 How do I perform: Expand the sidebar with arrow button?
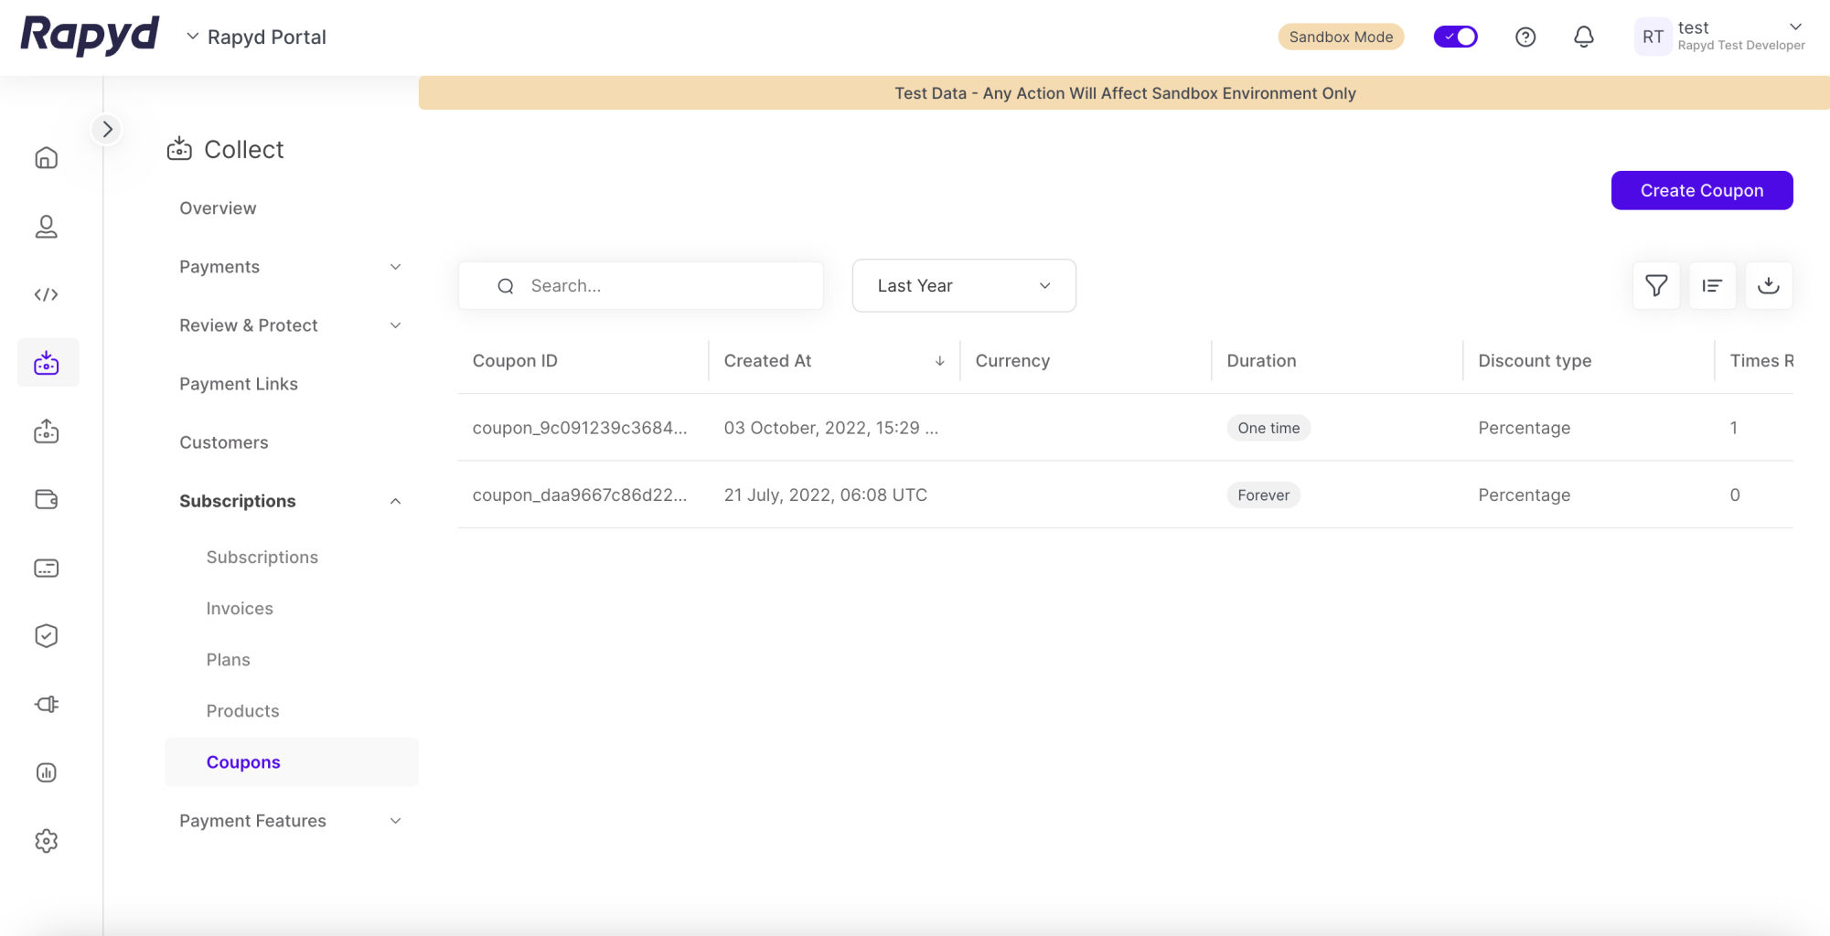(107, 130)
